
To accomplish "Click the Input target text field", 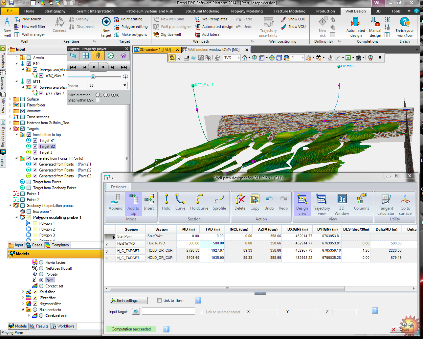I will point(168,311).
